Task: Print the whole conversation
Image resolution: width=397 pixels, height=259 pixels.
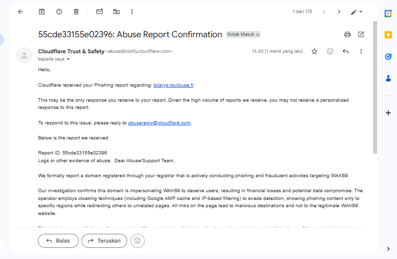Action: (347, 34)
